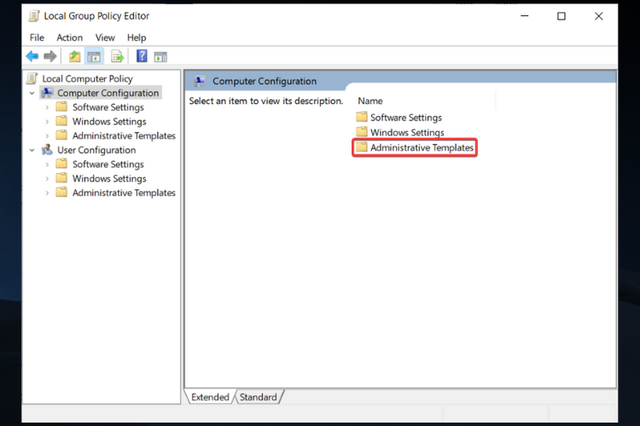Image resolution: width=640 pixels, height=426 pixels.
Task: Select Software Settings label under User Configuration
Action: [108, 164]
